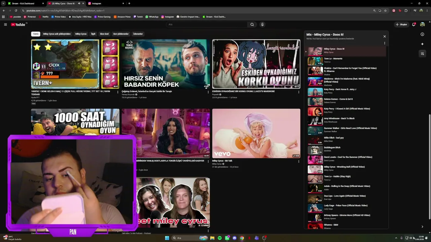Show hidden system tray icons
Image resolution: width=431 pixels, height=242 pixels.
pos(396,238)
